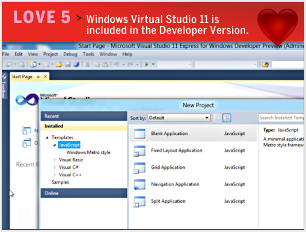Close the Start Page tab
306x232 pixels.
point(45,77)
